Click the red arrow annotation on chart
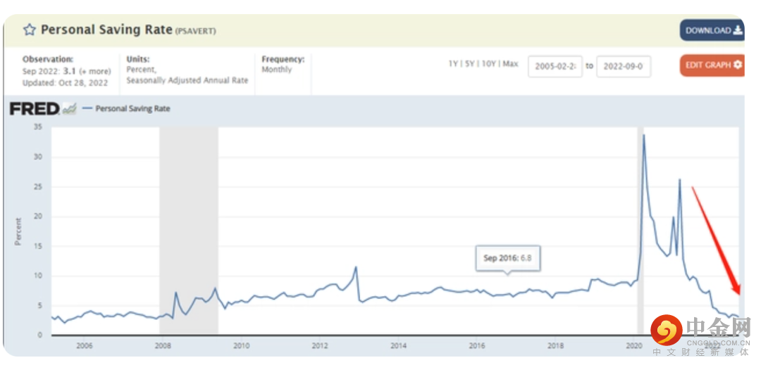This screenshot has width=761, height=365. tap(715, 239)
